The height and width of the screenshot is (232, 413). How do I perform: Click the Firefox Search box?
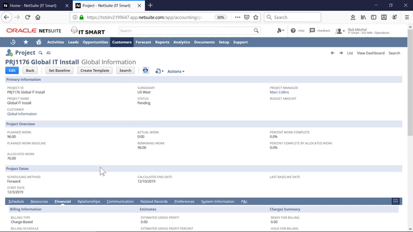[x=292, y=18]
